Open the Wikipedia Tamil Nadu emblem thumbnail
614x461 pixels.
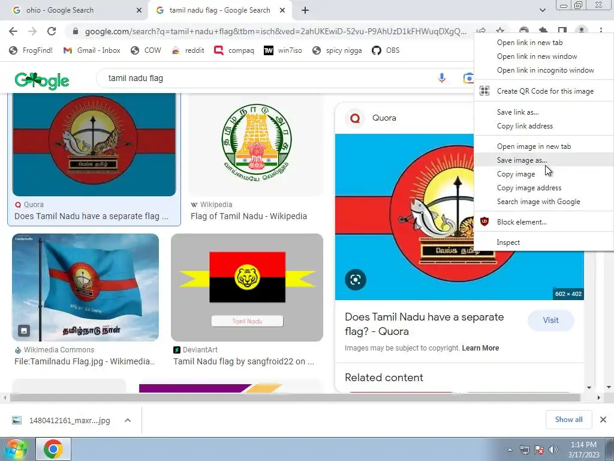point(256,144)
